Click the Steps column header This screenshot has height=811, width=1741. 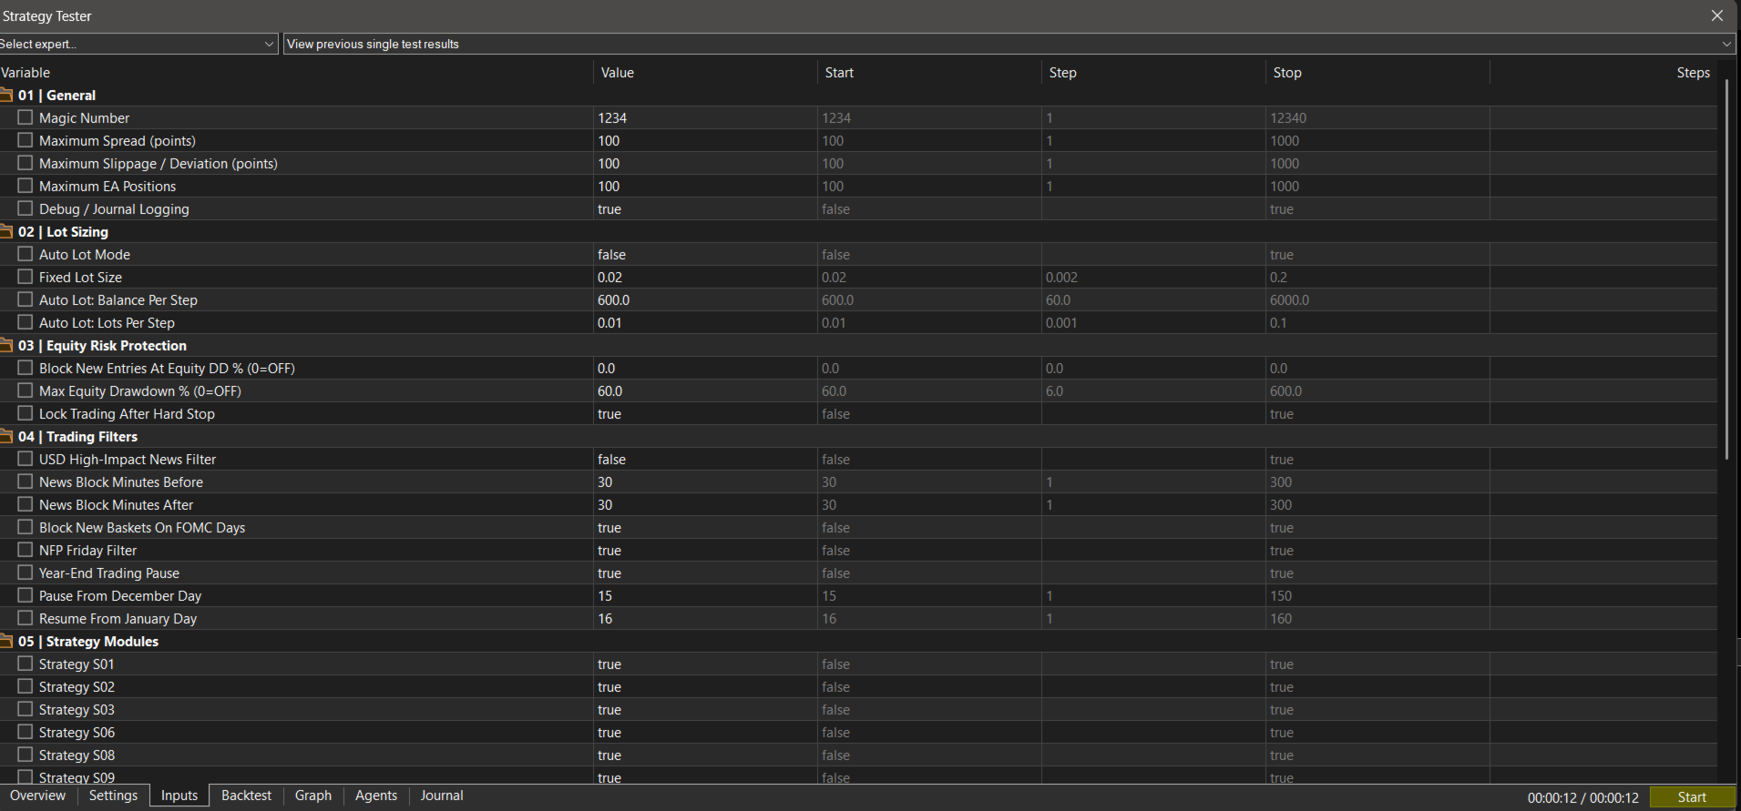pos(1603,73)
